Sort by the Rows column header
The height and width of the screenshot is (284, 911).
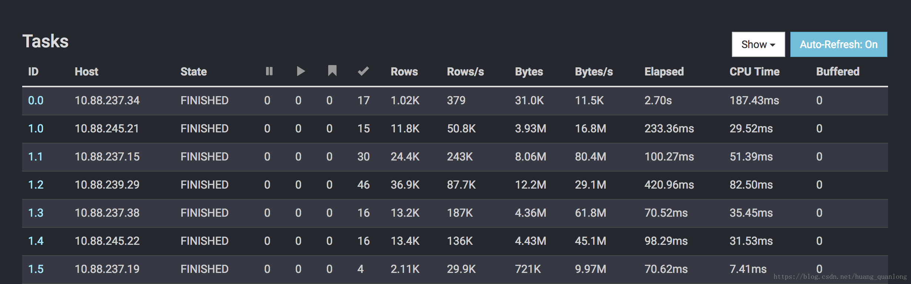pos(404,71)
